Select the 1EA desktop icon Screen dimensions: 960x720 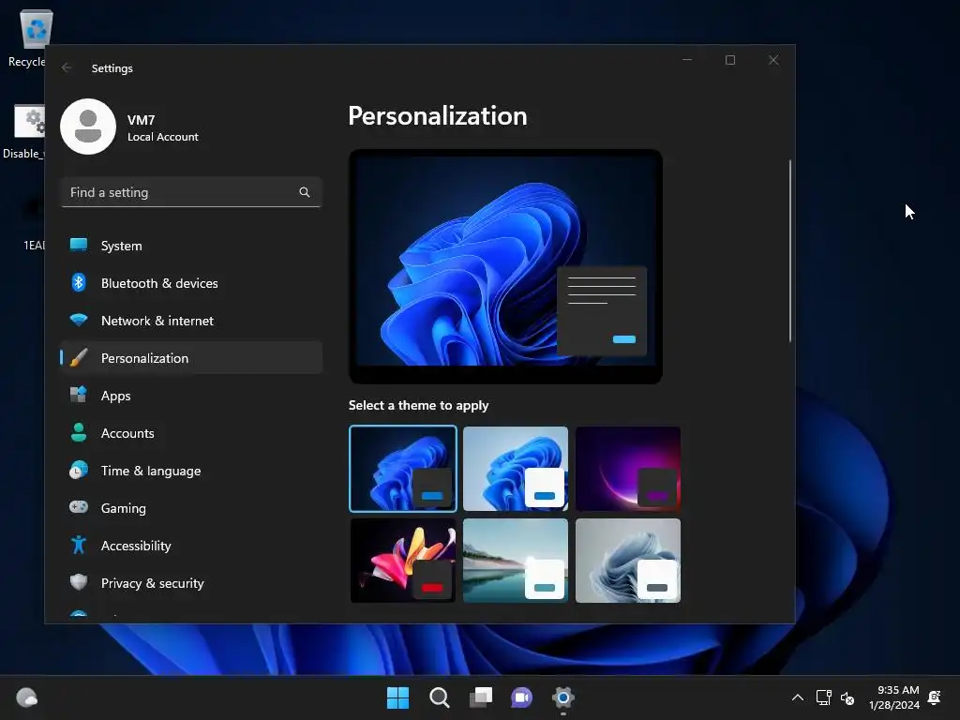(x=32, y=223)
